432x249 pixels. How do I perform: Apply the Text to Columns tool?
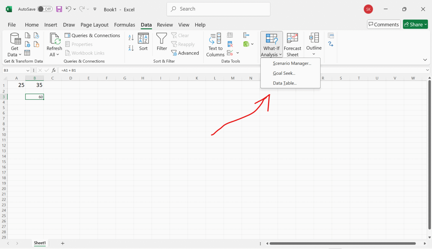click(x=215, y=44)
